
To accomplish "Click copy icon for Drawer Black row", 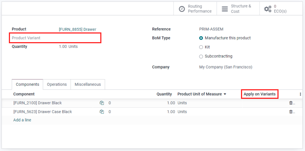I will point(102,103).
